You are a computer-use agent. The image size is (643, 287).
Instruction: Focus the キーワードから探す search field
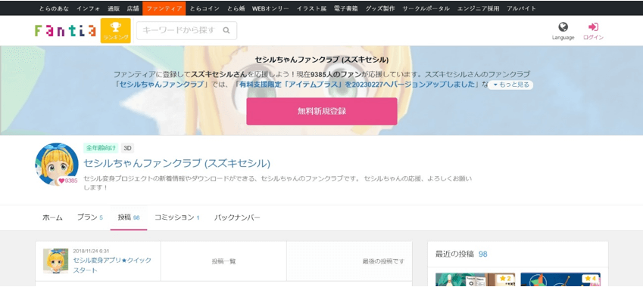[x=186, y=30]
